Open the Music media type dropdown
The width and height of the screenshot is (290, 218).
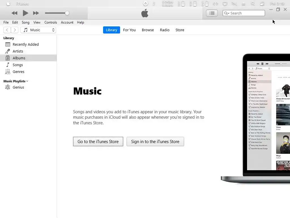click(38, 30)
